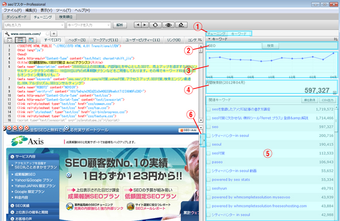The width and height of the screenshot is (340, 221).
Task: Click the 検索 keyword search button
Action: click(x=270, y=46)
